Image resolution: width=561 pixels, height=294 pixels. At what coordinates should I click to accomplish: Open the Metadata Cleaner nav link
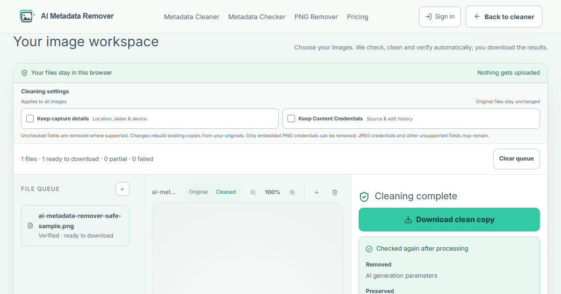(x=192, y=17)
